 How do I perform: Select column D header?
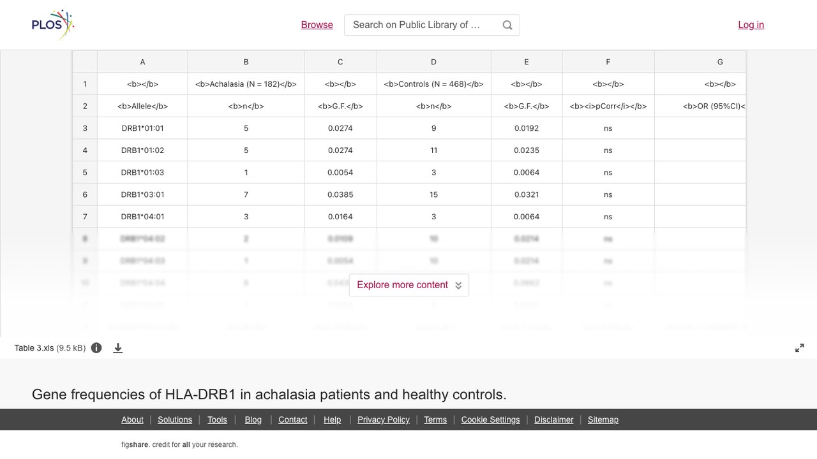(x=433, y=62)
